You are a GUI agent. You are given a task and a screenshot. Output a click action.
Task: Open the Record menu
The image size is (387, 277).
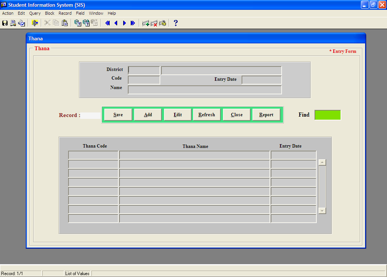(65, 13)
